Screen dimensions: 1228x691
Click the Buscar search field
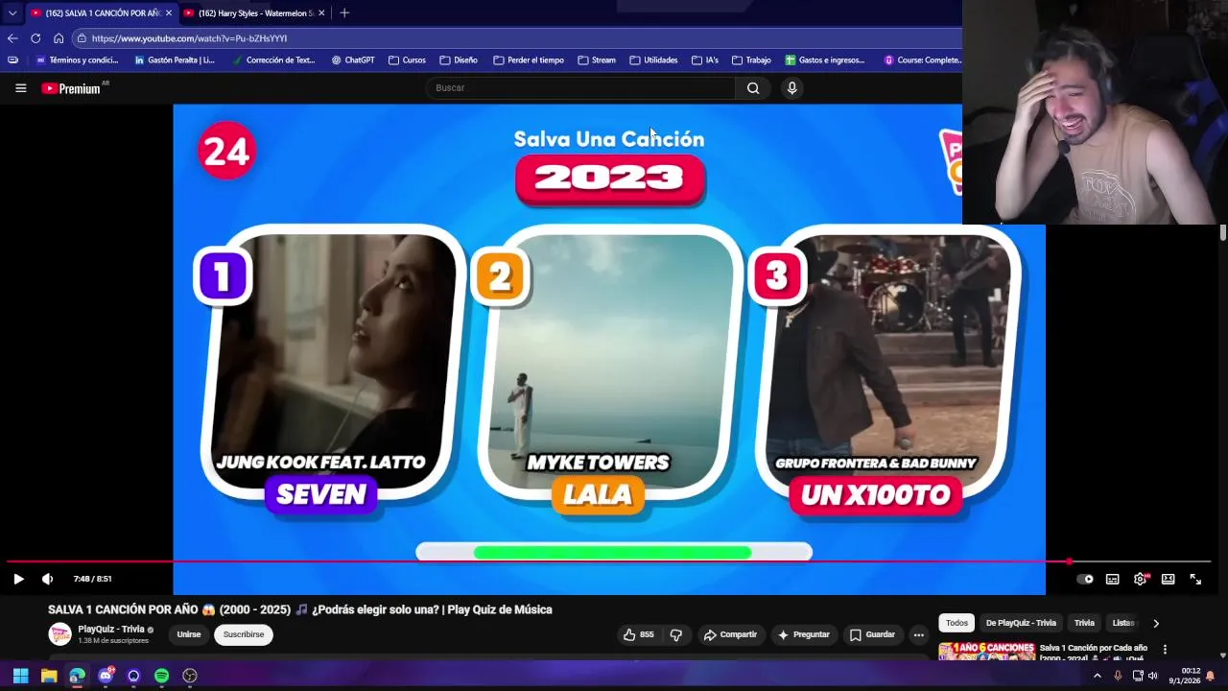click(580, 87)
